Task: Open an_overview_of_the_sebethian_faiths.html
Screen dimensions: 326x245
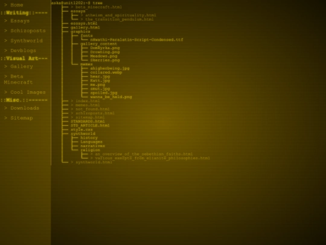Action: click(141, 154)
